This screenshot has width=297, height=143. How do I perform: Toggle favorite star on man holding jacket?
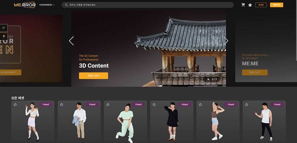coord(62,104)
